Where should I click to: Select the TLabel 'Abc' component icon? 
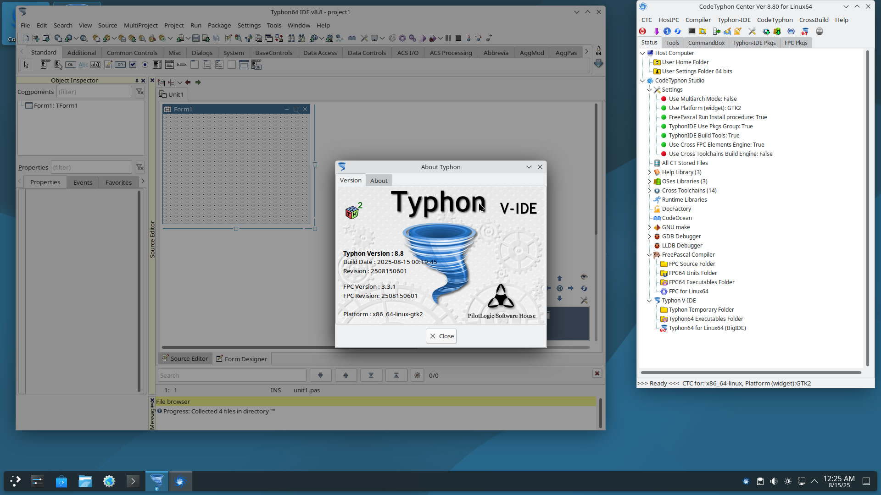point(83,65)
